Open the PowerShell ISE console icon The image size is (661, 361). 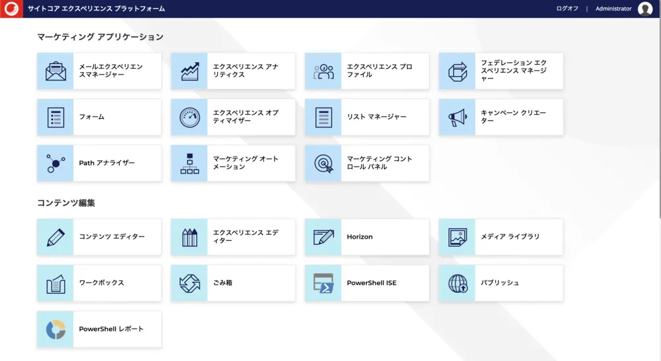323,283
